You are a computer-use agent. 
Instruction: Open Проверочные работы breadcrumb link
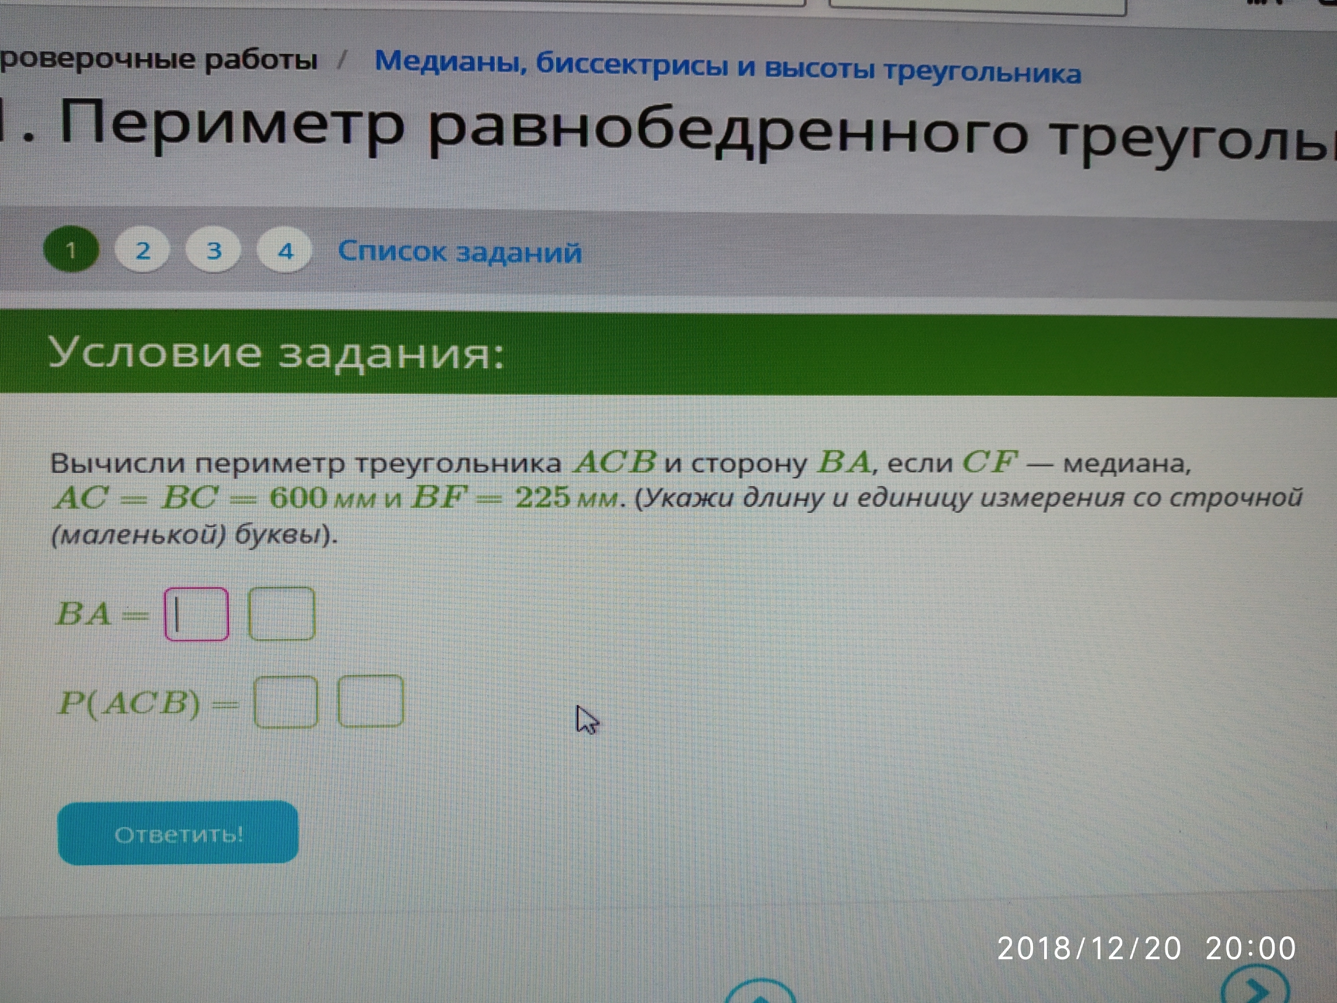[x=158, y=60]
